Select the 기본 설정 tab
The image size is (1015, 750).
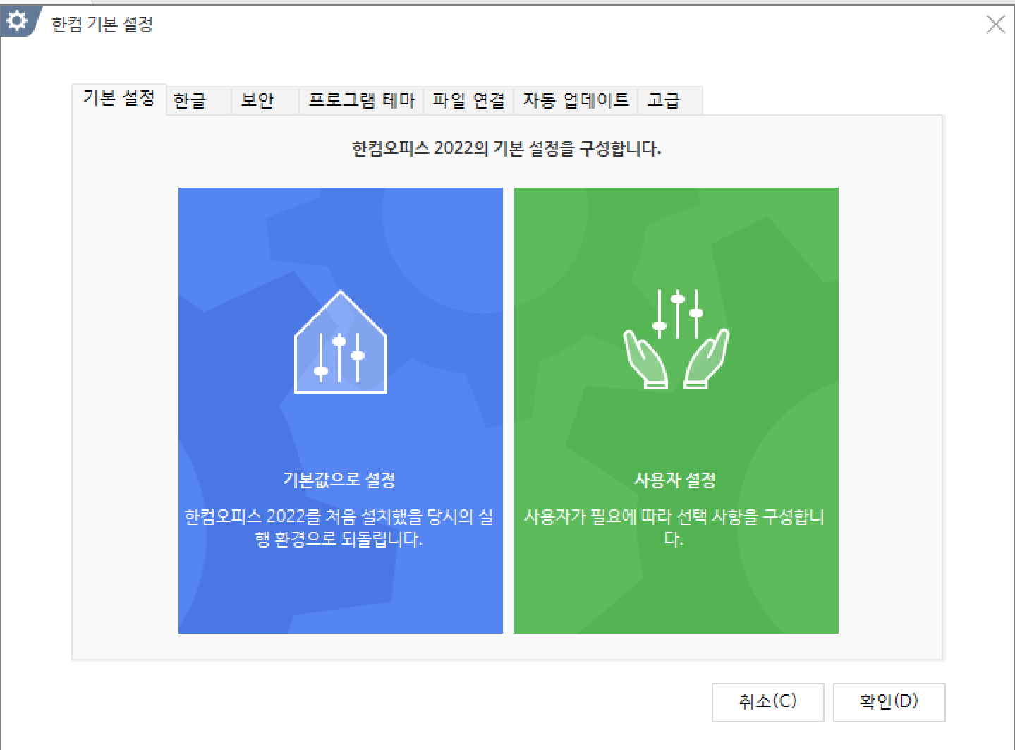[119, 98]
